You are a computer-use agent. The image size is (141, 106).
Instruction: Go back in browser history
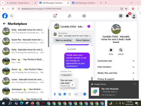pos(3,9)
